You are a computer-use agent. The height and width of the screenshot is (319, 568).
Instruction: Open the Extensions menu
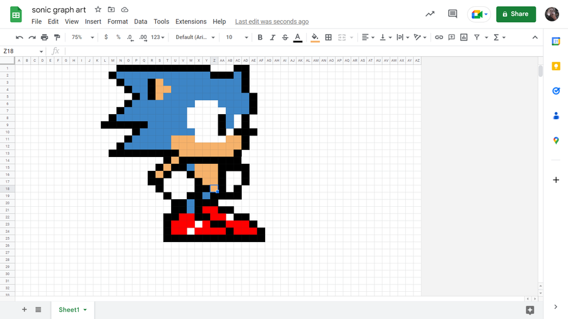coord(191,21)
